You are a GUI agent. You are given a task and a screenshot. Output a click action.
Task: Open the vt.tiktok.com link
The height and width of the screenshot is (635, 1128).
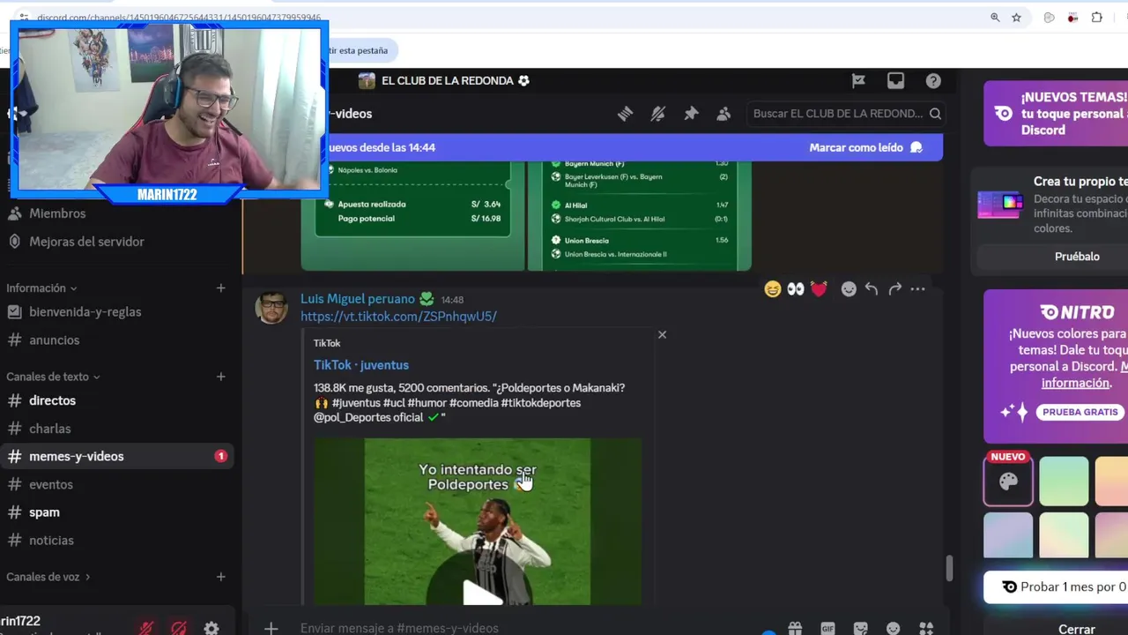tap(398, 316)
